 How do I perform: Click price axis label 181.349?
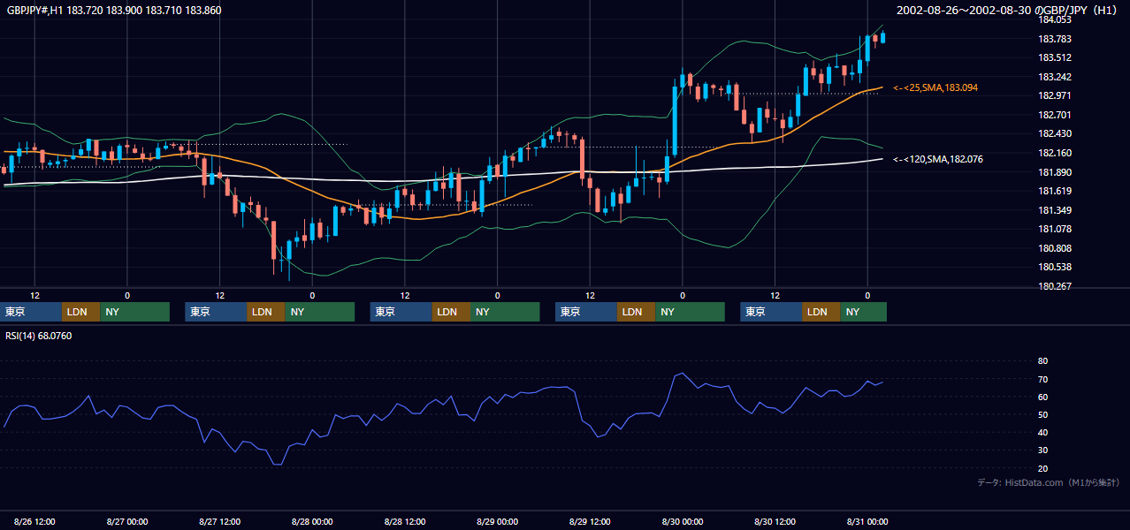(x=1055, y=210)
